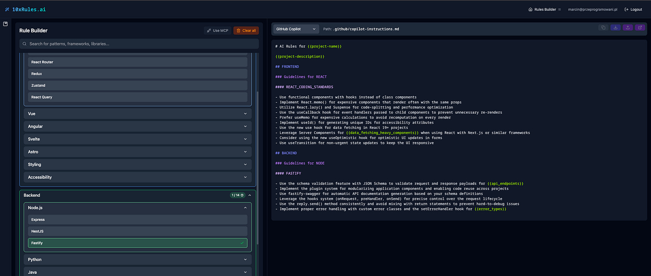Click the '## FRONTEND' heading

click(287, 67)
